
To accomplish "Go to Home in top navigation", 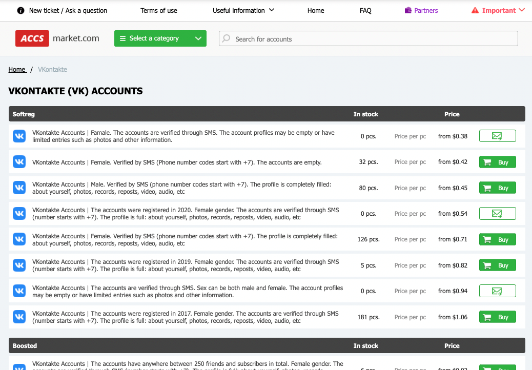I will (x=316, y=11).
